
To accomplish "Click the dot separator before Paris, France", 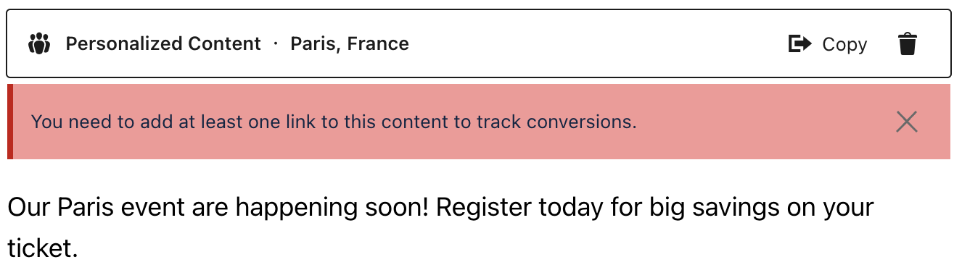I will tap(276, 44).
